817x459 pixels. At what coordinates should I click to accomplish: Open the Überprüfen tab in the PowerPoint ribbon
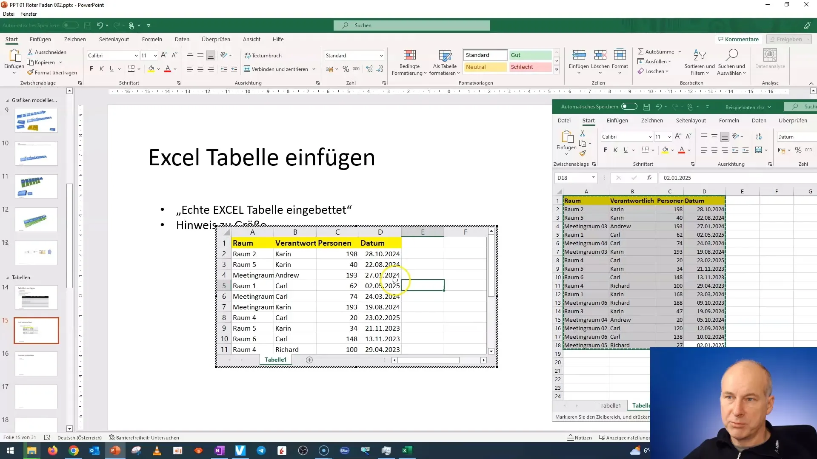[x=216, y=39]
